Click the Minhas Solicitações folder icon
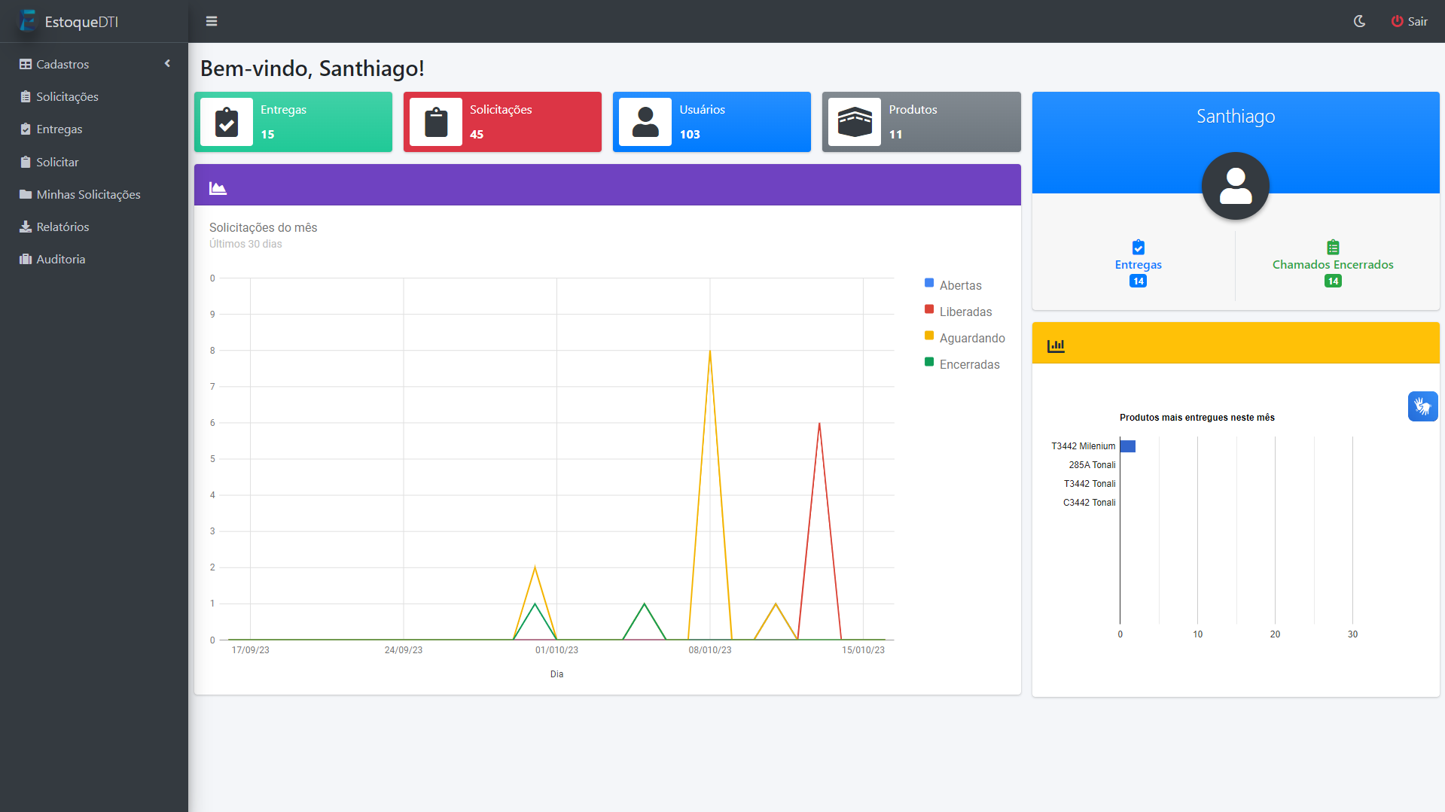 [26, 194]
